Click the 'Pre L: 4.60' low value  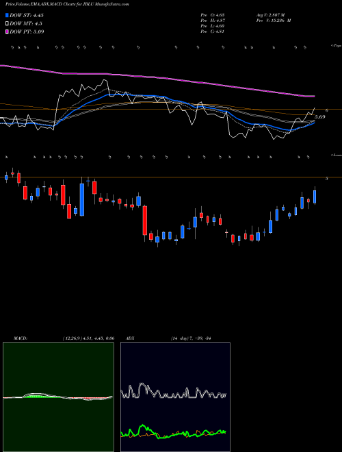click(x=213, y=26)
